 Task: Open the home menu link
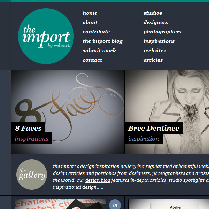[90, 13]
